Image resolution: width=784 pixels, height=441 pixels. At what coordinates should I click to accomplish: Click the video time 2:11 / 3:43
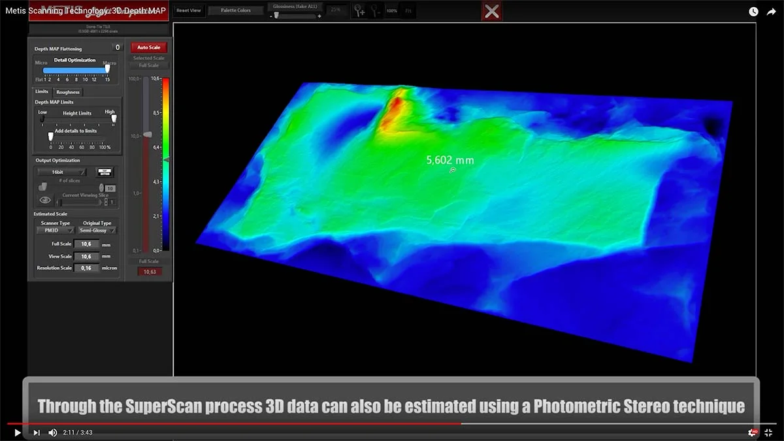click(x=78, y=433)
